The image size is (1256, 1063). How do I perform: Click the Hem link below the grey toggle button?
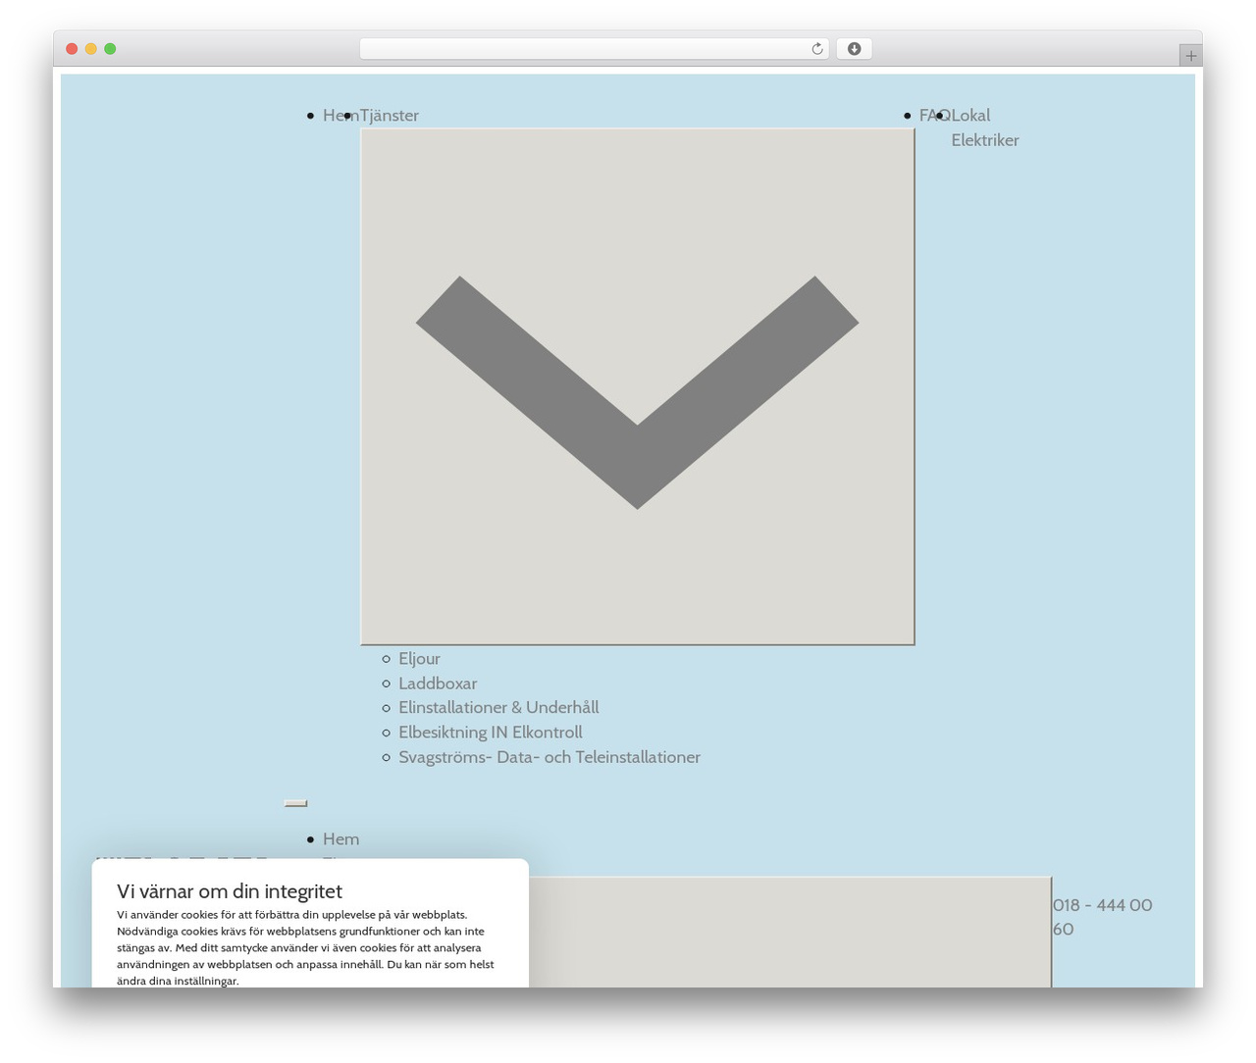[340, 838]
